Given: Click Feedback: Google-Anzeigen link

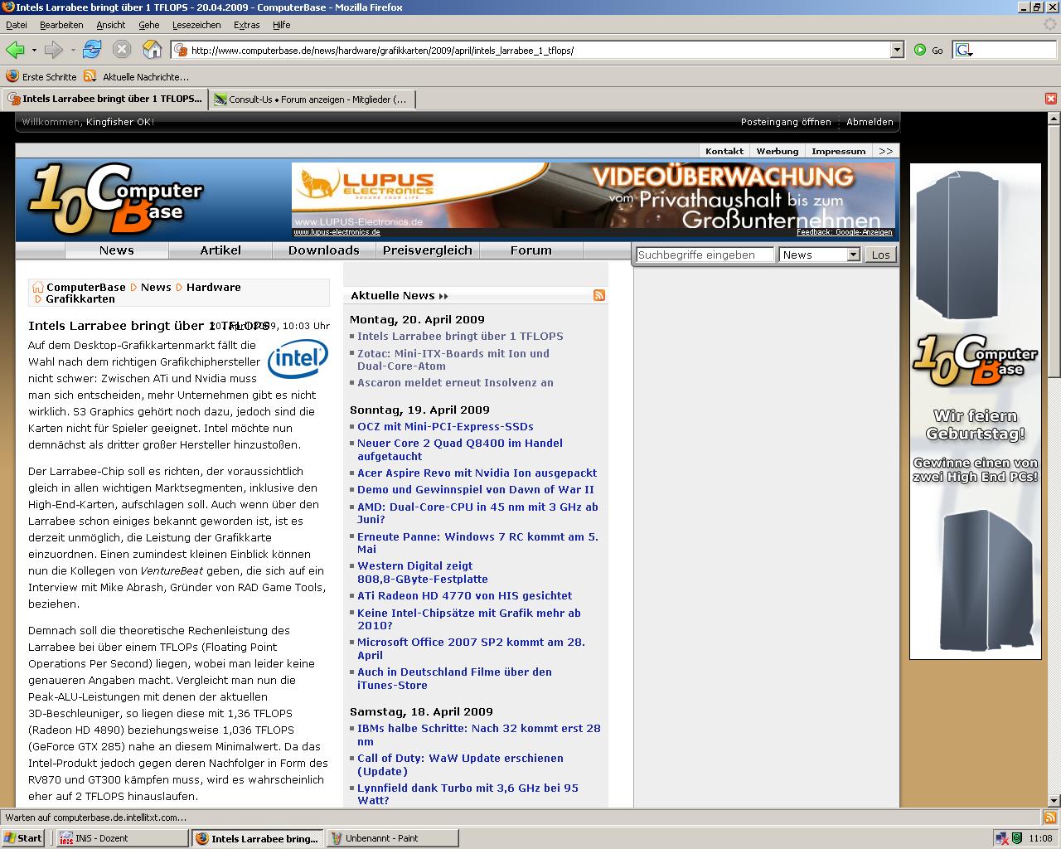Looking at the screenshot, I should pos(845,232).
